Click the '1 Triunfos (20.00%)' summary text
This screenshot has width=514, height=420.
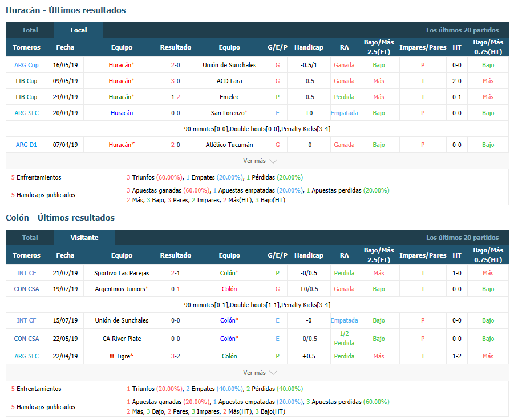click(155, 389)
